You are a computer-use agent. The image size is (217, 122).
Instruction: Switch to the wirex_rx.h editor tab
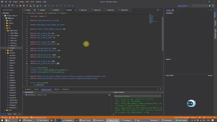pos(97,10)
